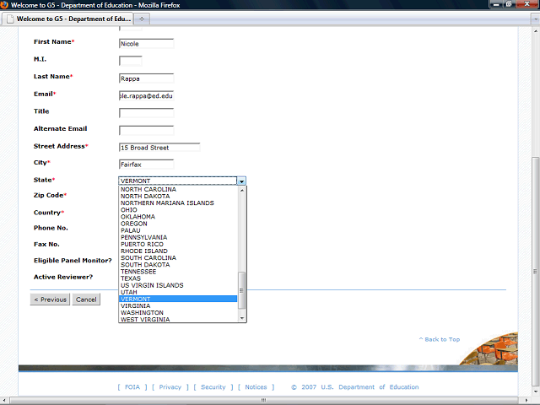Image resolution: width=540 pixels, height=405 pixels.
Task: Open a new tab with plus button
Action: [142, 19]
